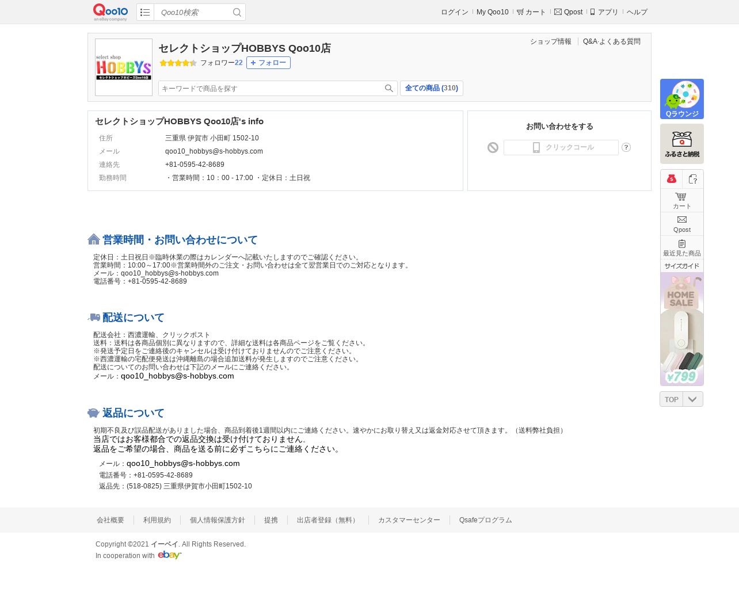739x596 pixels.
Task: Click the キーワードで商品を探す input field
Action: [x=271, y=88]
